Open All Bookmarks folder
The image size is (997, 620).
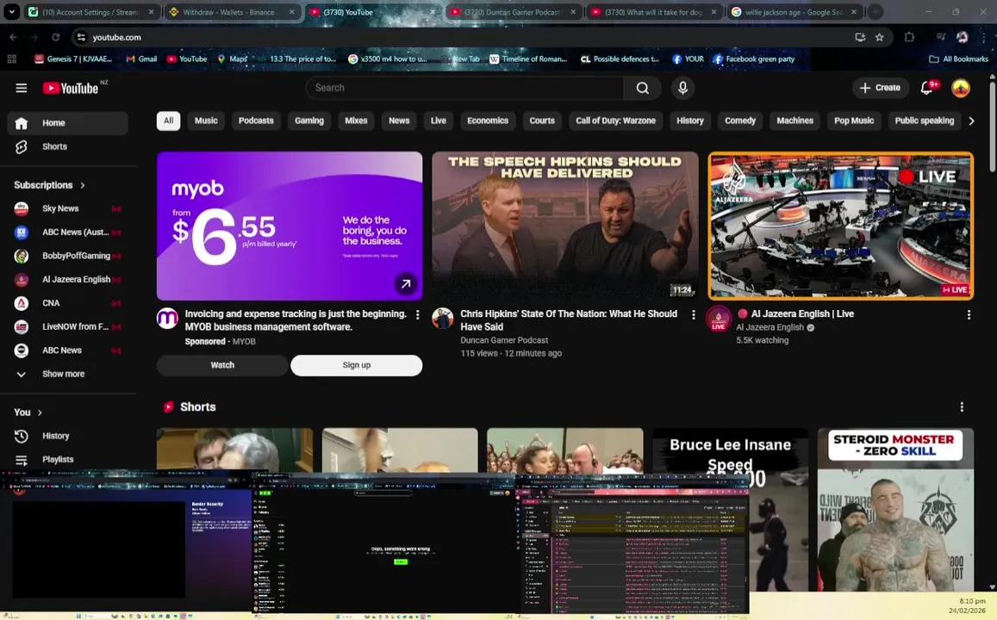959,59
